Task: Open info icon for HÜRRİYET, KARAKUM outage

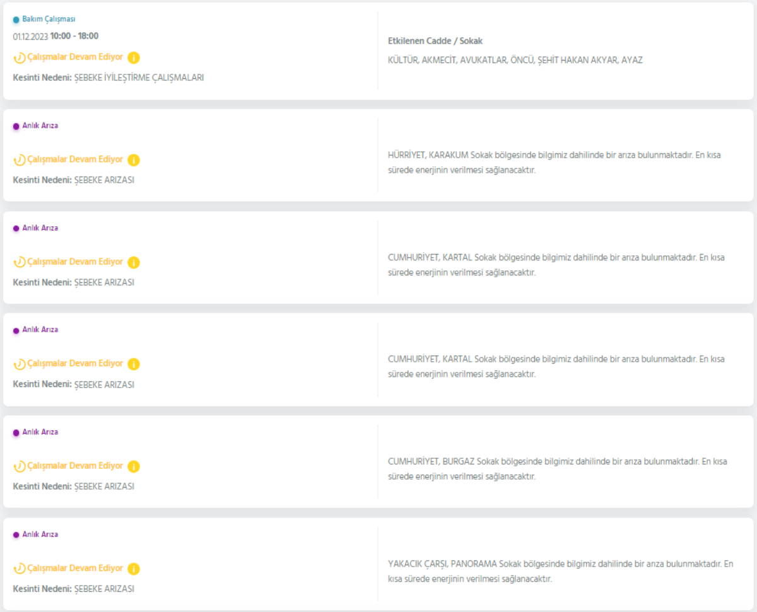Action: point(133,160)
